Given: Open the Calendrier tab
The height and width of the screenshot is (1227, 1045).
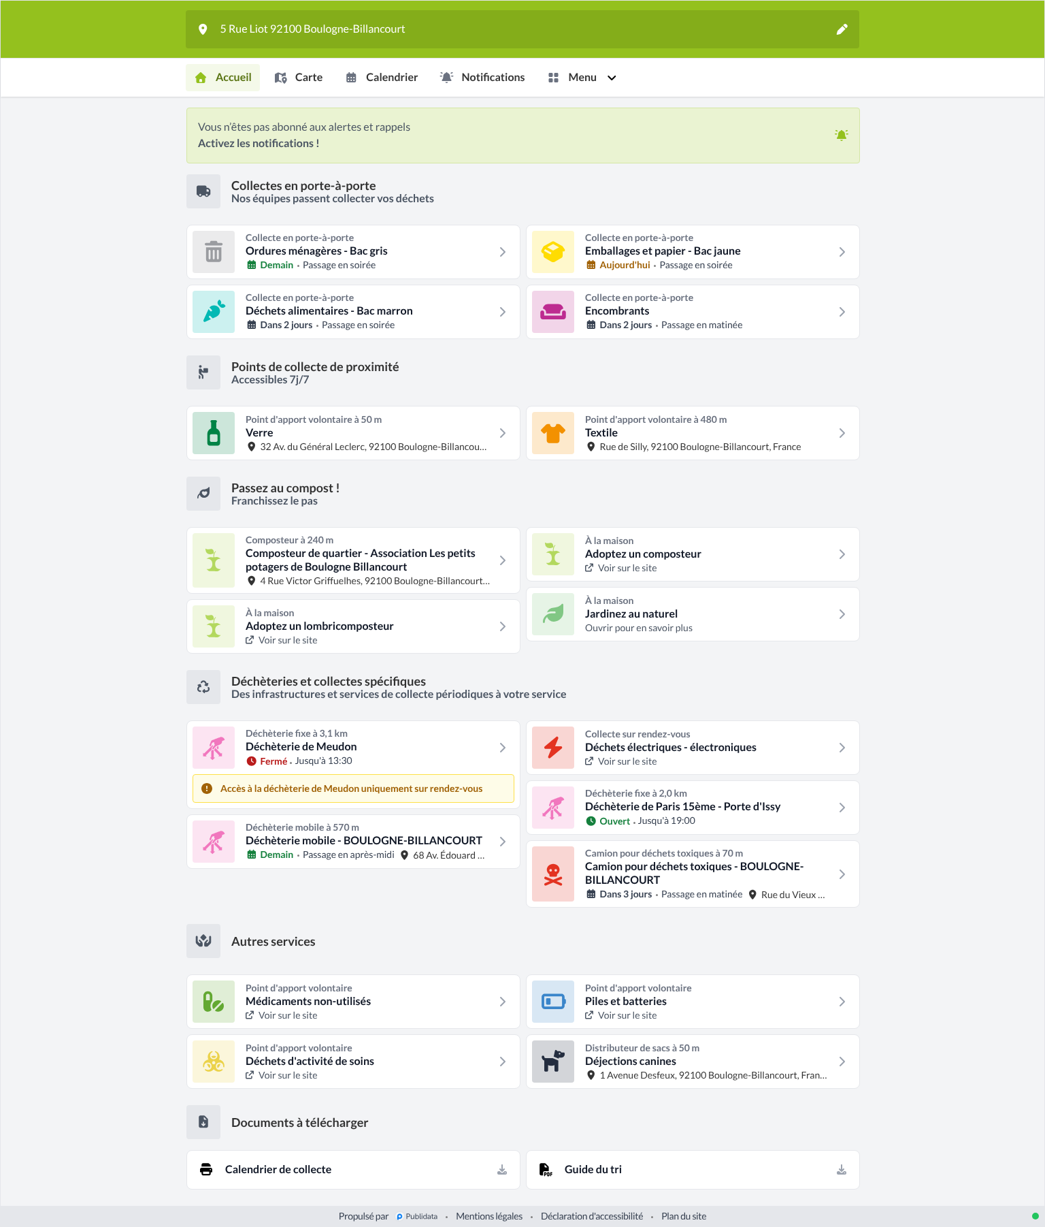Looking at the screenshot, I should 382,78.
